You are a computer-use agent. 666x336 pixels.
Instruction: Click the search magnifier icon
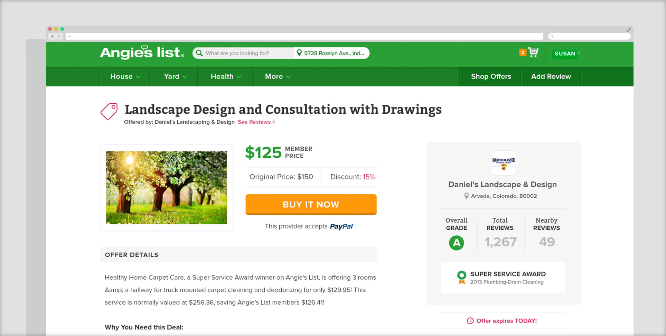point(199,53)
